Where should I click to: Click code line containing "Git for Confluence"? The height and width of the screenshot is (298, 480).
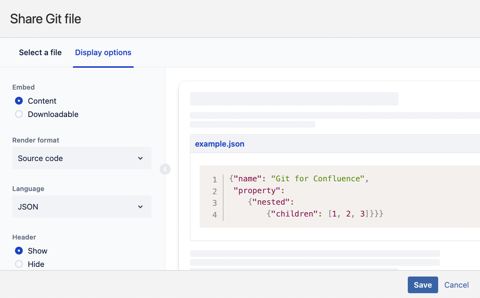pos(299,179)
